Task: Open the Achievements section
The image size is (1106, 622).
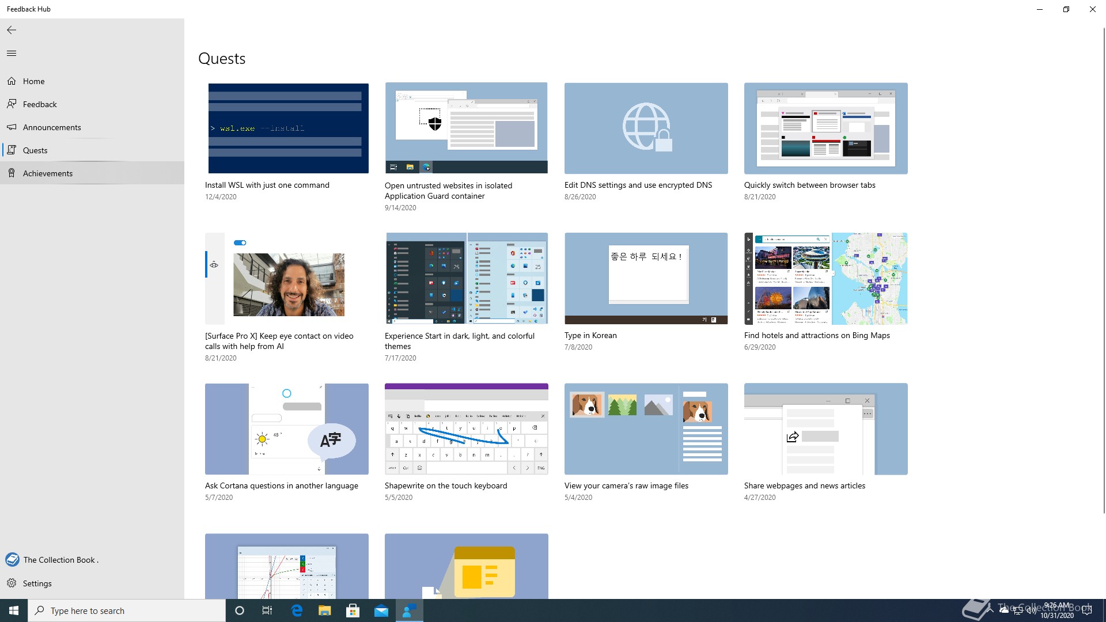Action: (x=92, y=173)
